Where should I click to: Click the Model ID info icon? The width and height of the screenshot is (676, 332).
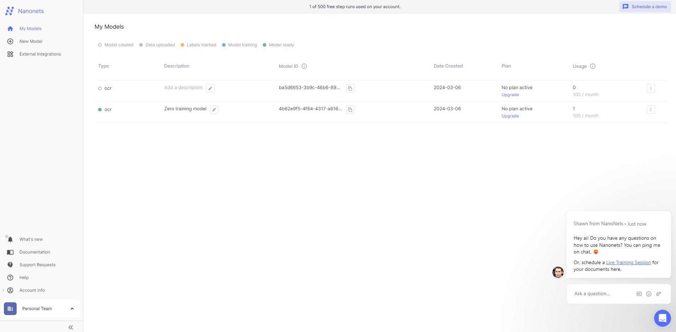304,66
